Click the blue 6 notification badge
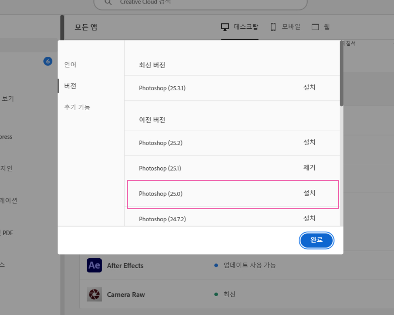This screenshot has width=394, height=315. 48,61
